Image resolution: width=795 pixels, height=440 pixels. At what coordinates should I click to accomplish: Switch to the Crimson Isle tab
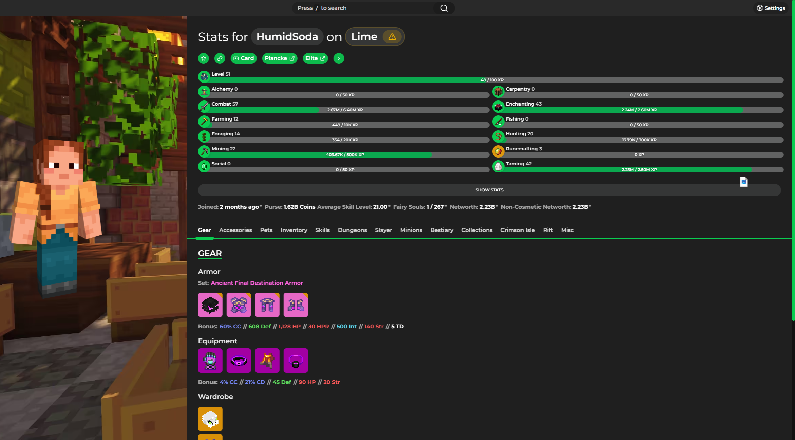click(517, 230)
